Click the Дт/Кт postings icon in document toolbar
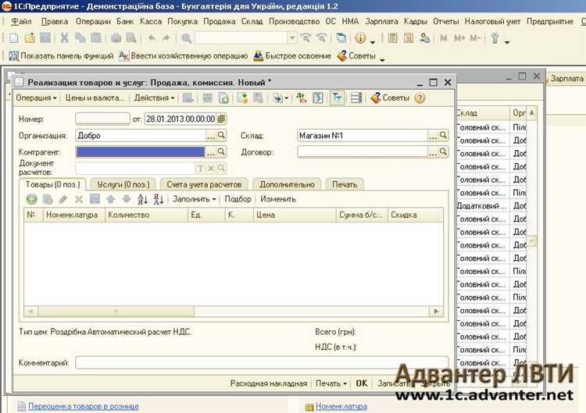 (x=302, y=98)
